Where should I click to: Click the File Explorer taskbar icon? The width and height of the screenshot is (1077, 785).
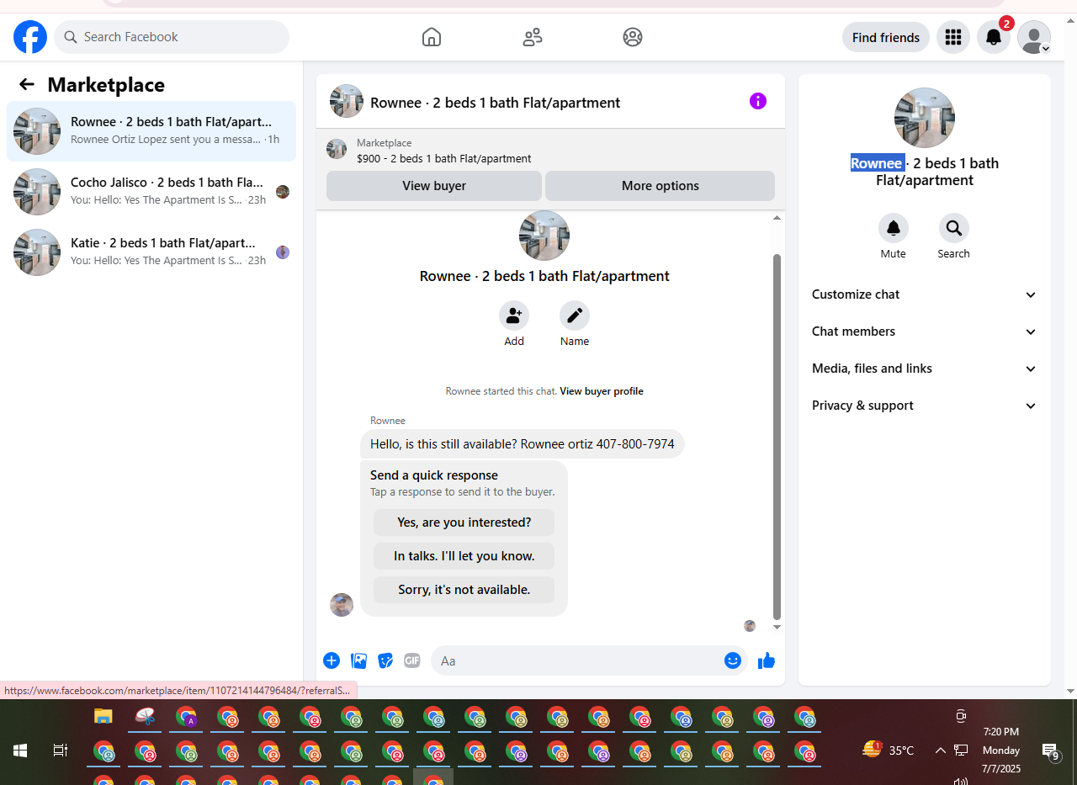103,717
